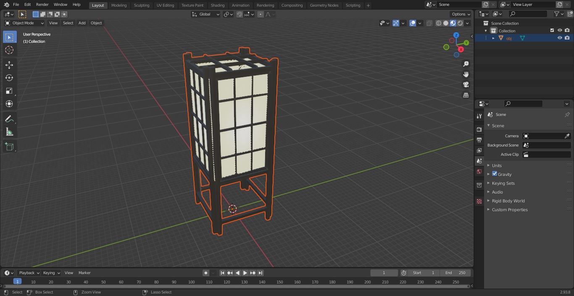Open the Render menu
The image size is (574, 296).
click(x=42, y=5)
